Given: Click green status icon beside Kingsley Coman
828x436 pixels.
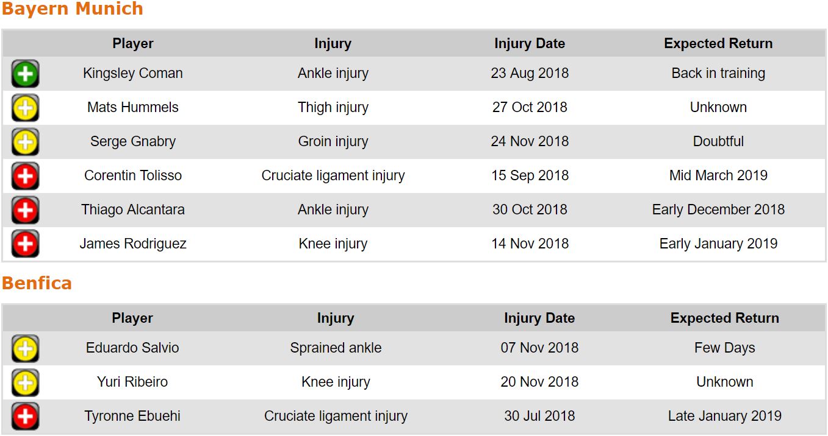Looking at the screenshot, I should pos(25,74).
